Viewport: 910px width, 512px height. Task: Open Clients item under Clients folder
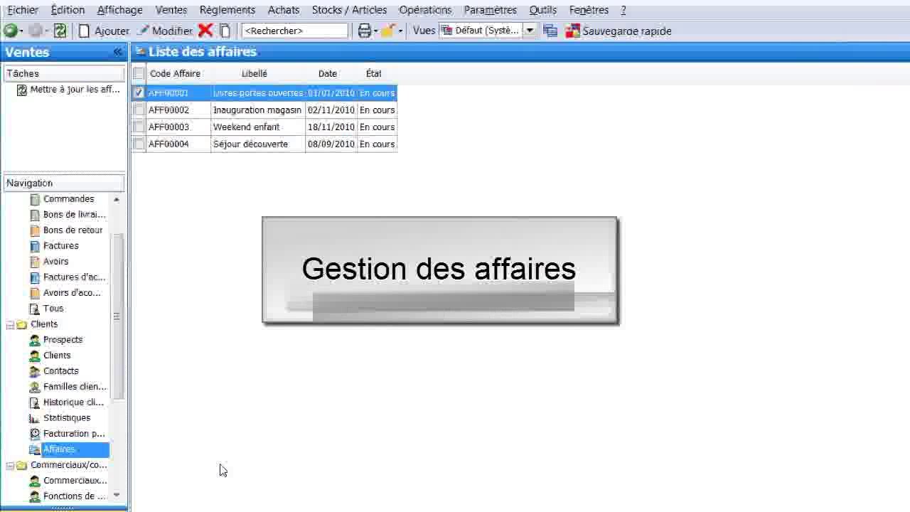point(57,356)
